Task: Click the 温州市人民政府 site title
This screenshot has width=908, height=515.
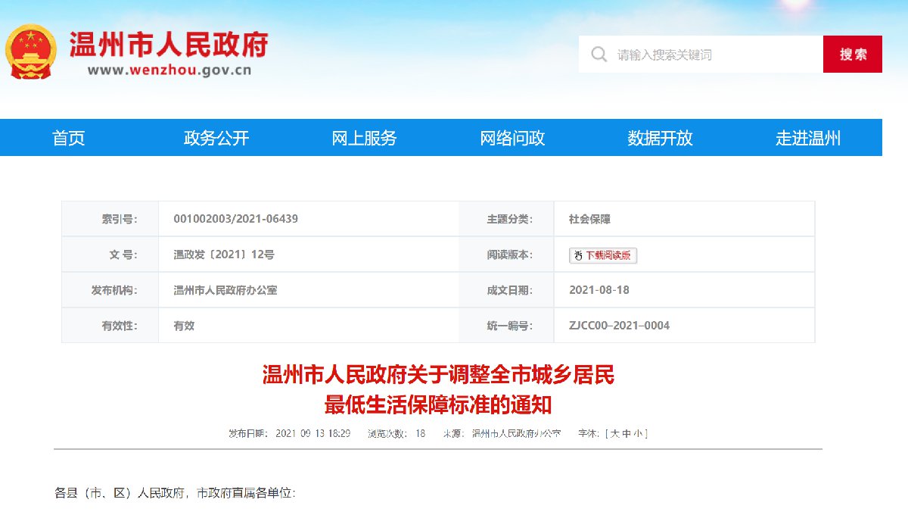Action: [169, 45]
